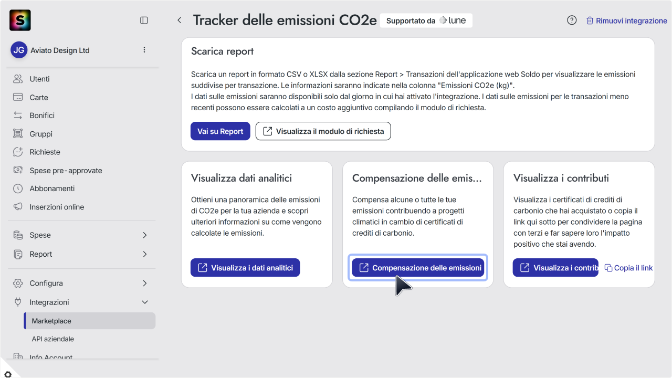Click the trash icon for Rimuovi integrazione

590,20
